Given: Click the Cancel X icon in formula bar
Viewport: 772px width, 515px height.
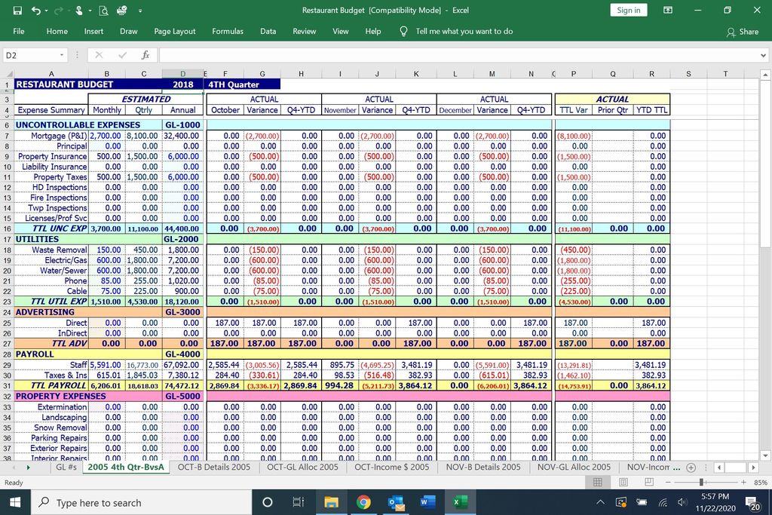Looking at the screenshot, I should pyautogui.click(x=99, y=55).
